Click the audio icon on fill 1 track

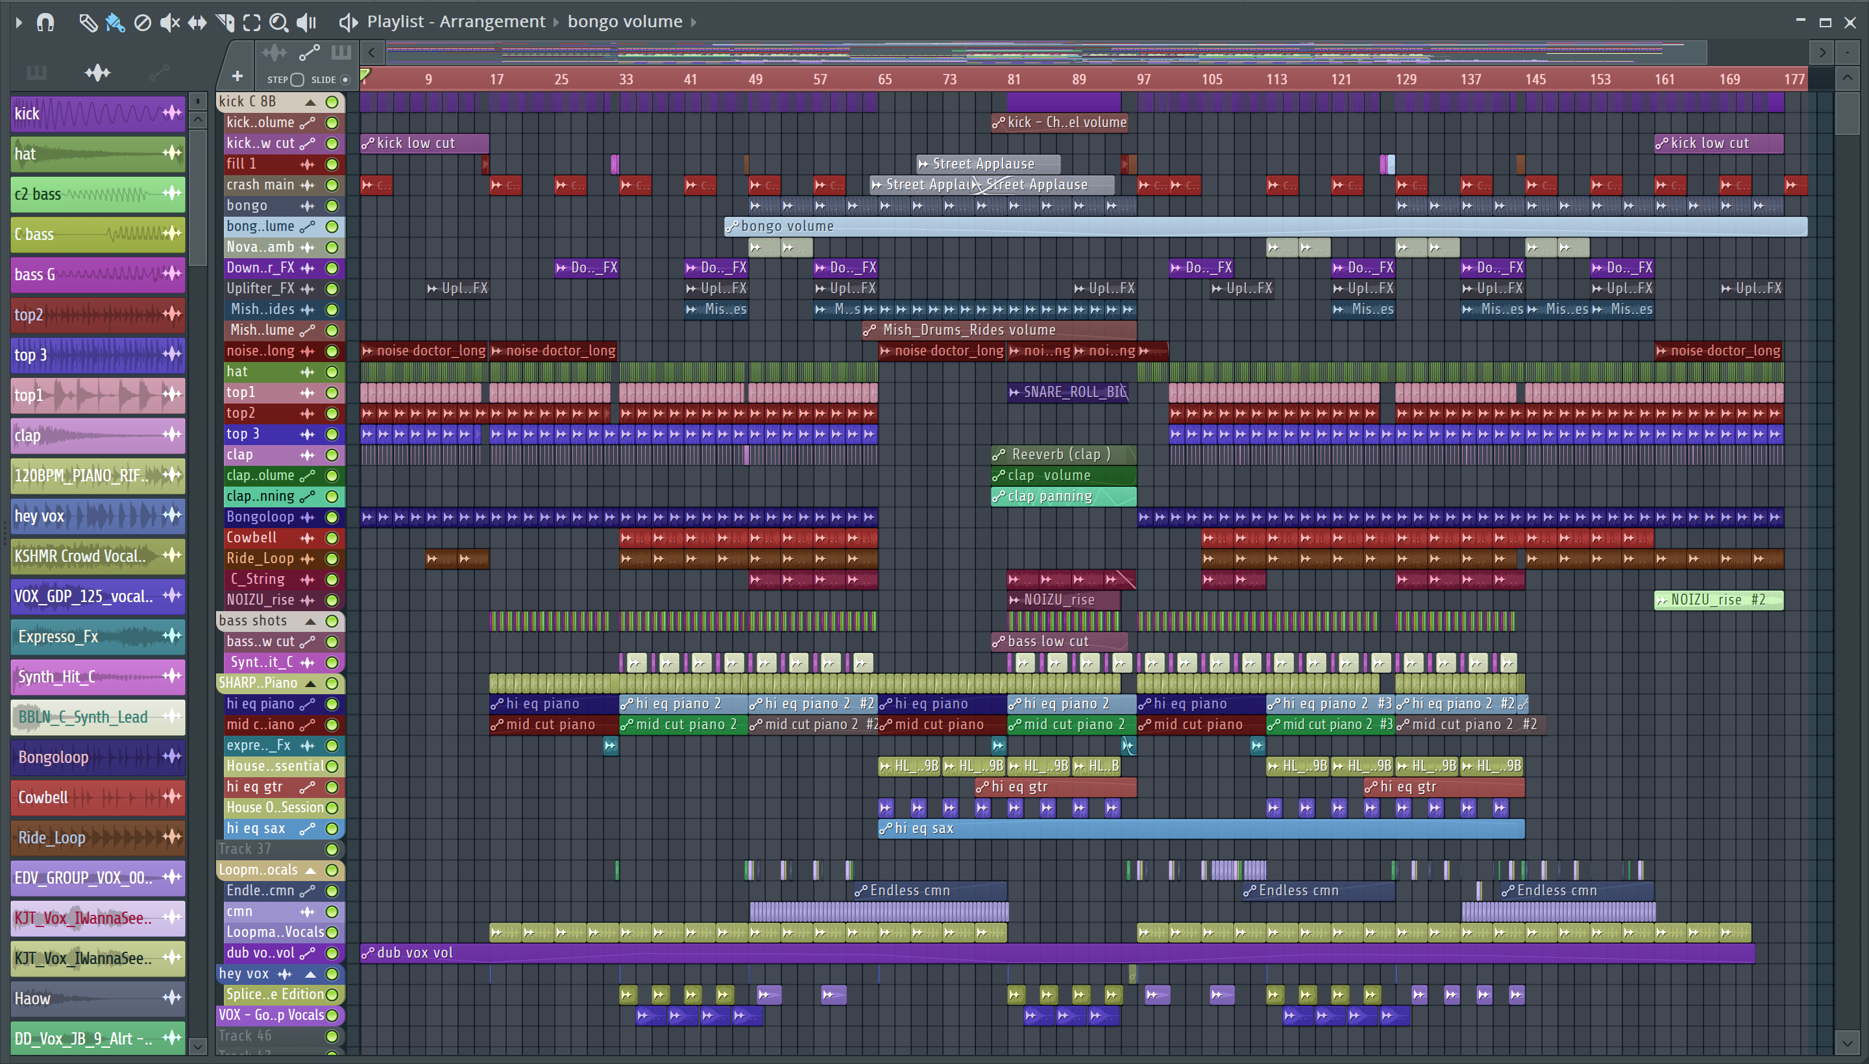click(x=308, y=164)
